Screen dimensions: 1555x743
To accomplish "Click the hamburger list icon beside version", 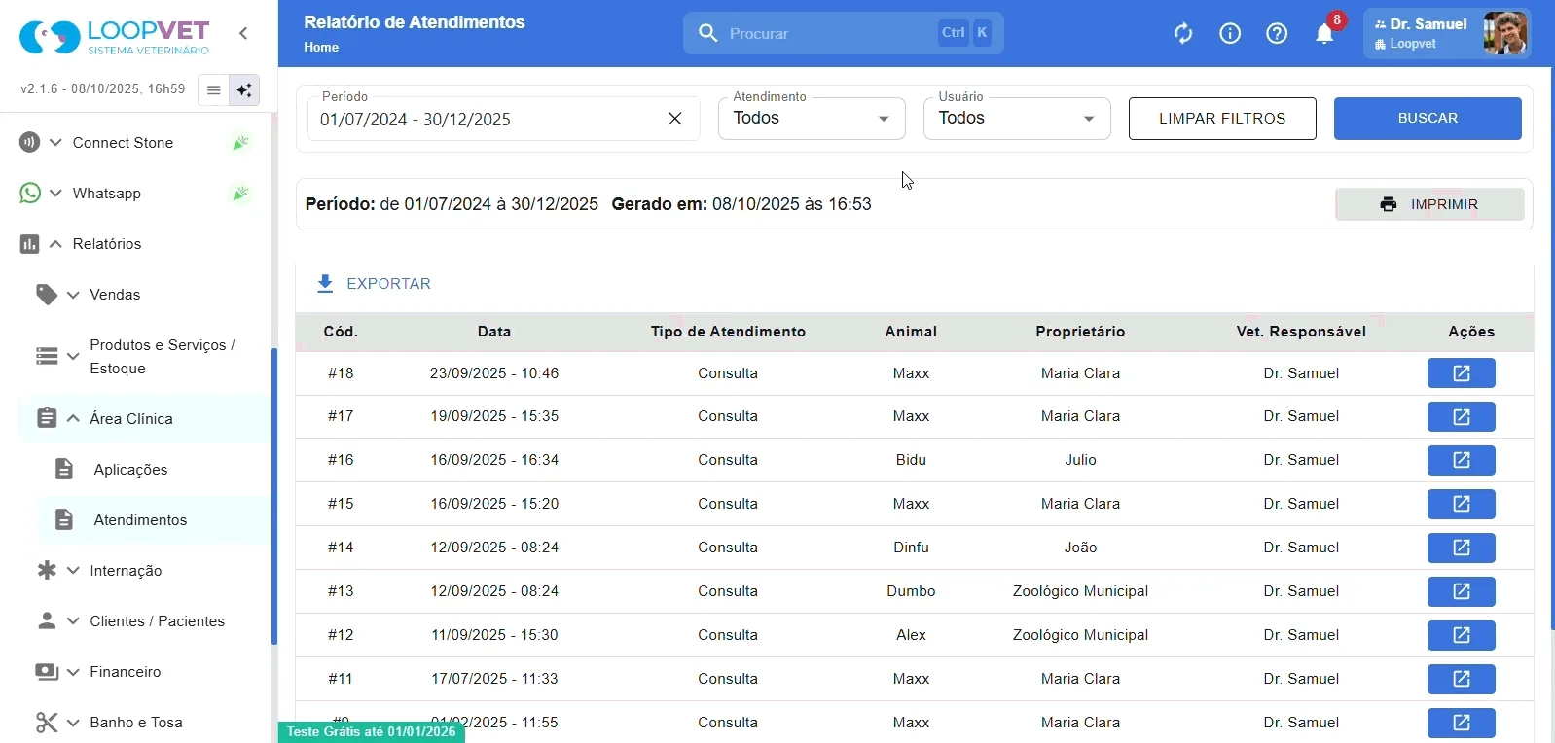I will click(213, 90).
